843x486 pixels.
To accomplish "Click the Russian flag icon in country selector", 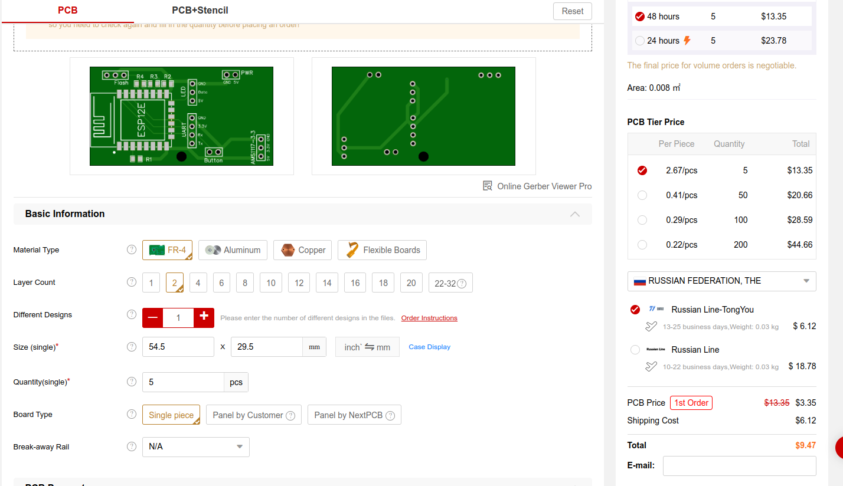I will coord(640,281).
